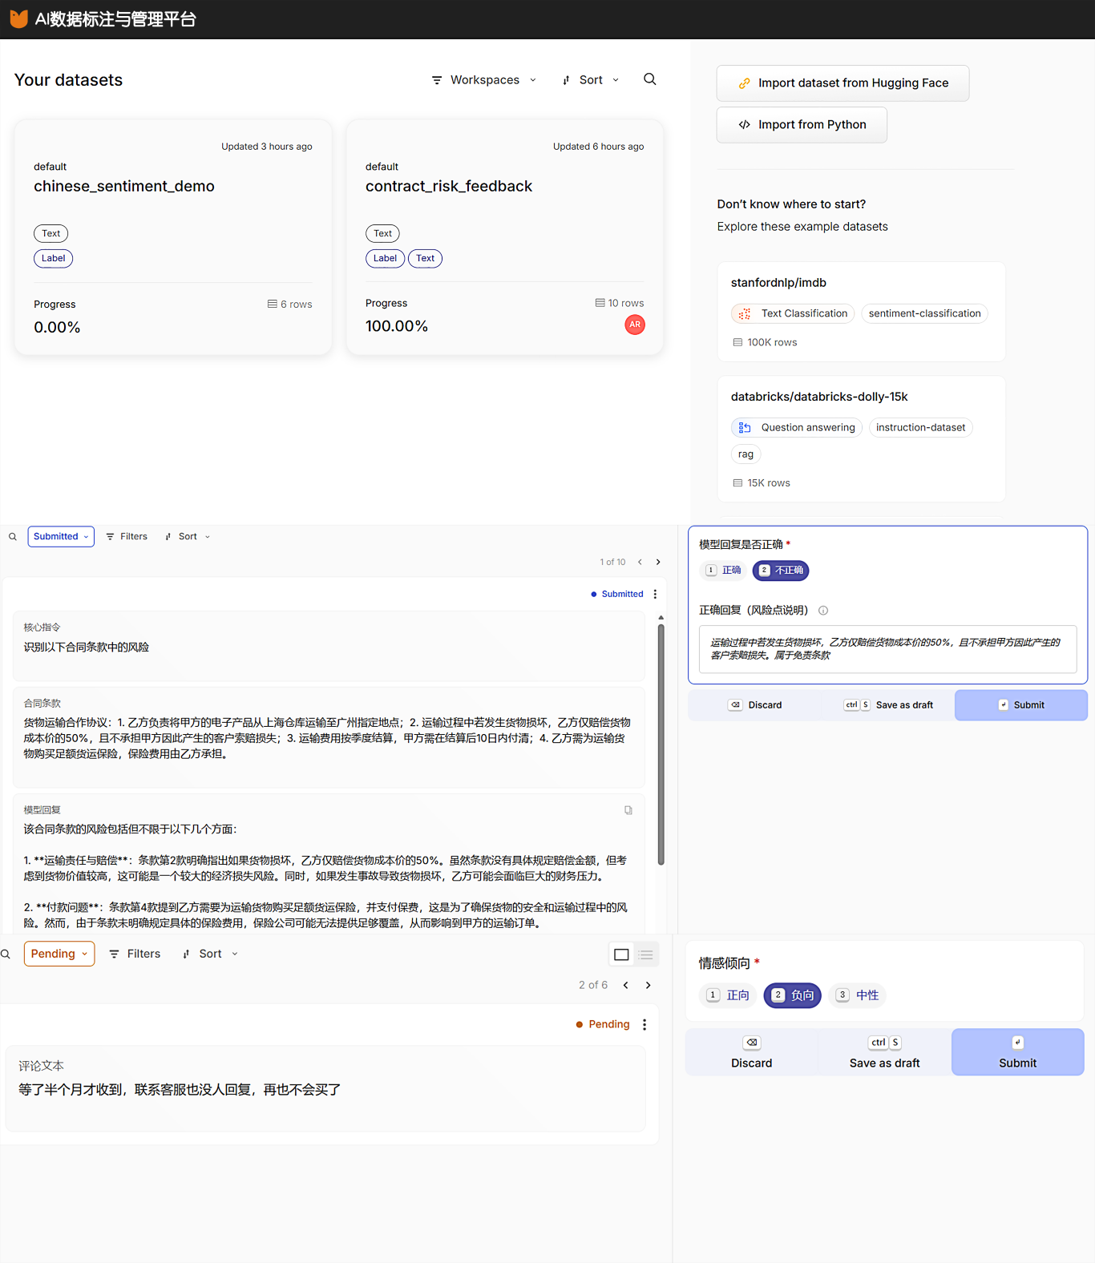Switch to the list view layout icon
1095x1263 pixels.
click(x=645, y=954)
